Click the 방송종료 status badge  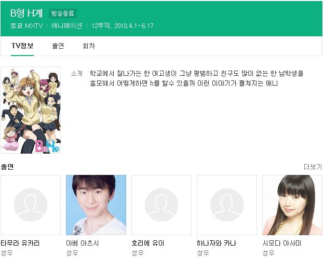[63, 13]
